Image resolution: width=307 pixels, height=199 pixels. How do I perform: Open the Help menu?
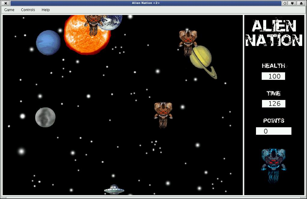46,10
